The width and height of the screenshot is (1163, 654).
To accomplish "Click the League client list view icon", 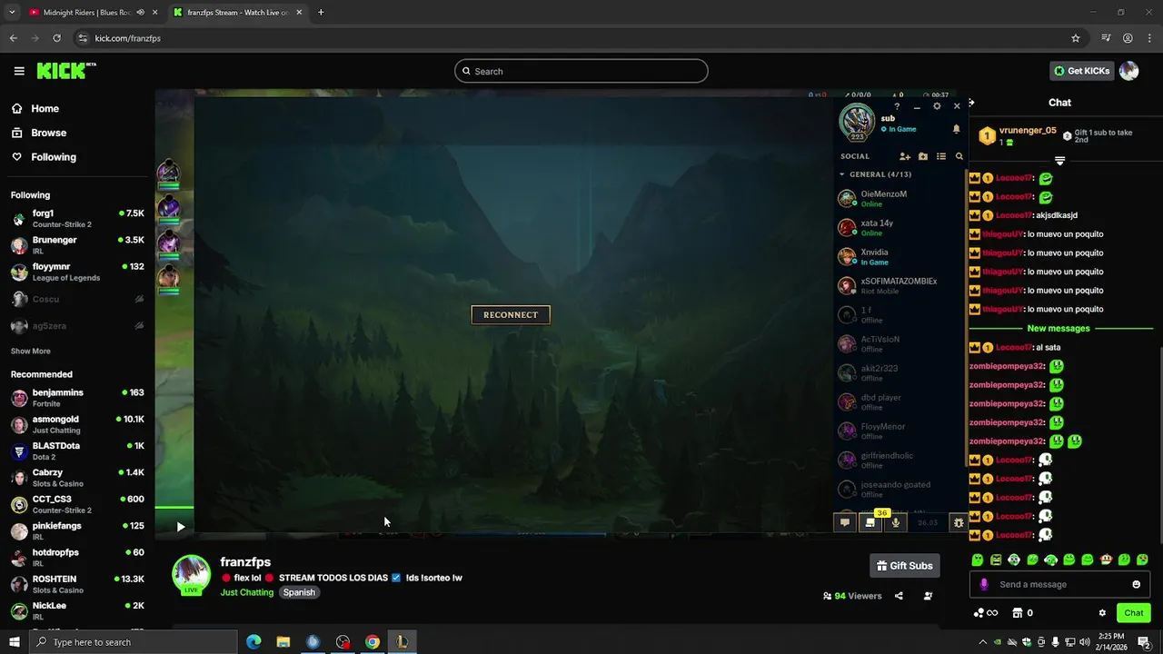I will 941,156.
